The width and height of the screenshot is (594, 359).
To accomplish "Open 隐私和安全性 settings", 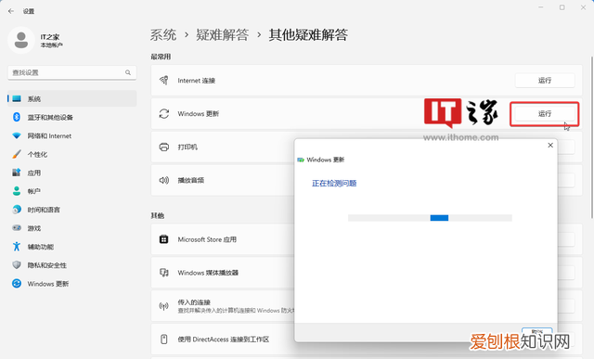I will click(72, 265).
